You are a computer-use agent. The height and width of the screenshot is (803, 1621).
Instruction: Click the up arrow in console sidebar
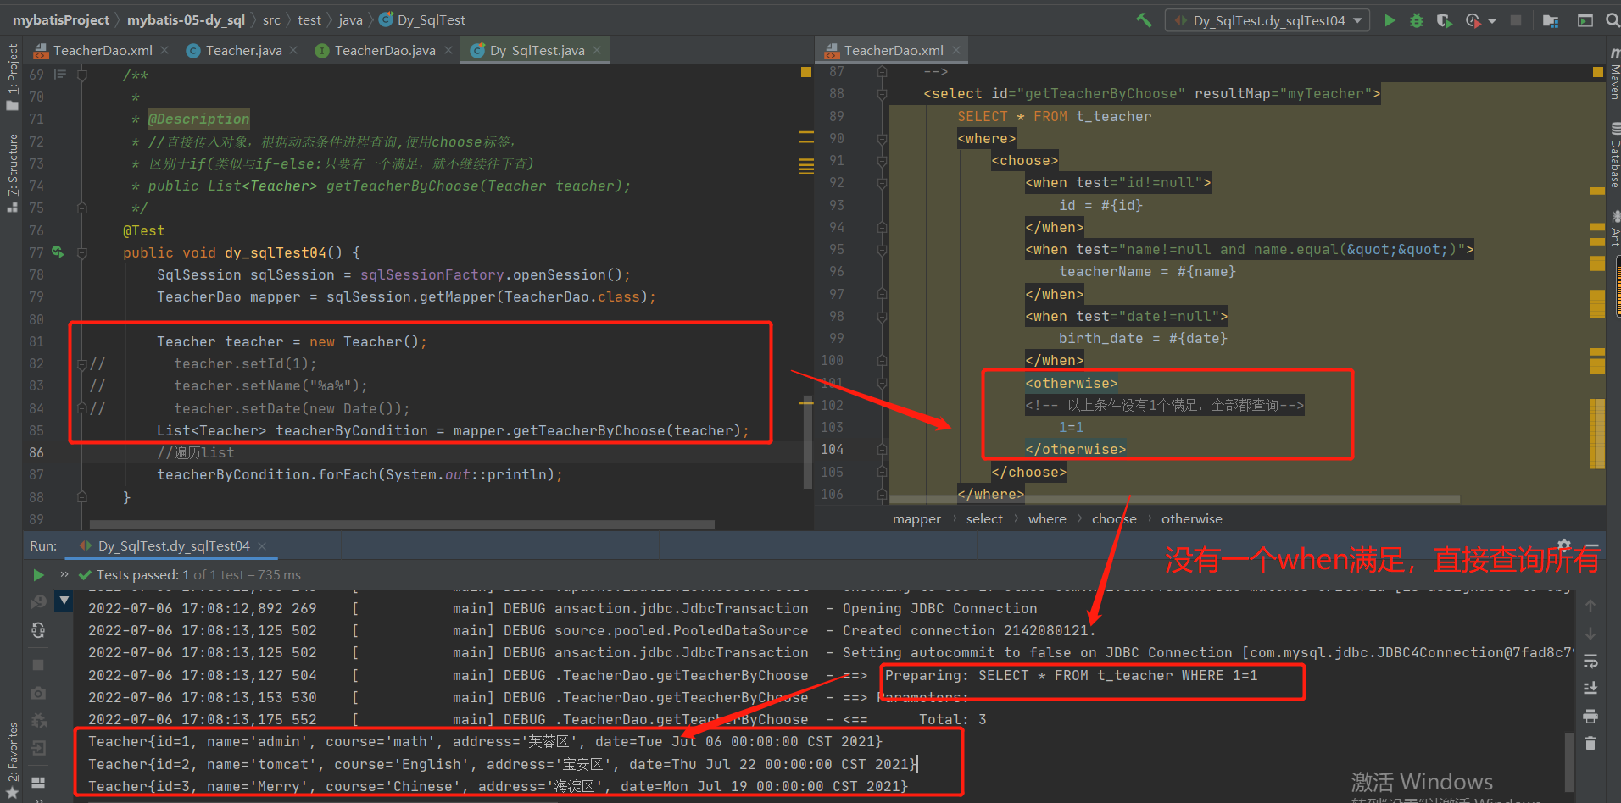(1590, 606)
